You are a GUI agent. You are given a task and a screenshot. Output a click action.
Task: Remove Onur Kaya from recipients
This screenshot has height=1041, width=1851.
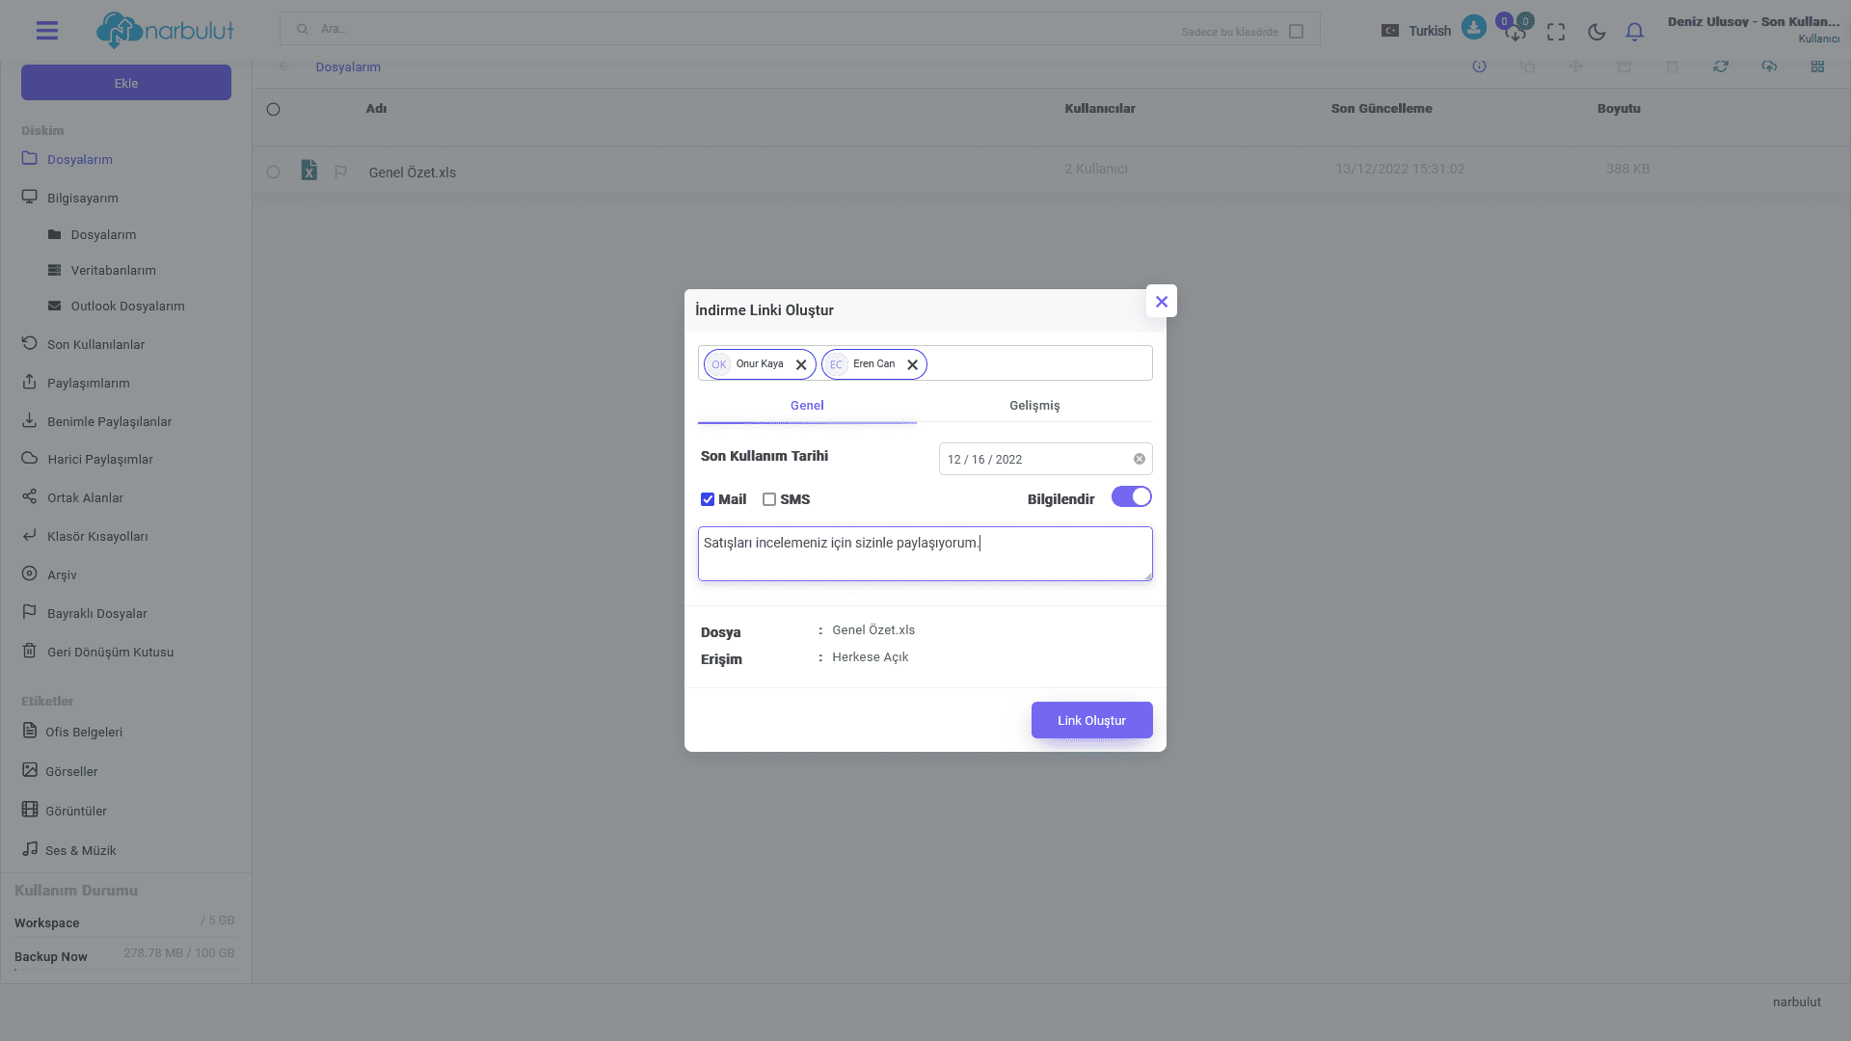(801, 365)
